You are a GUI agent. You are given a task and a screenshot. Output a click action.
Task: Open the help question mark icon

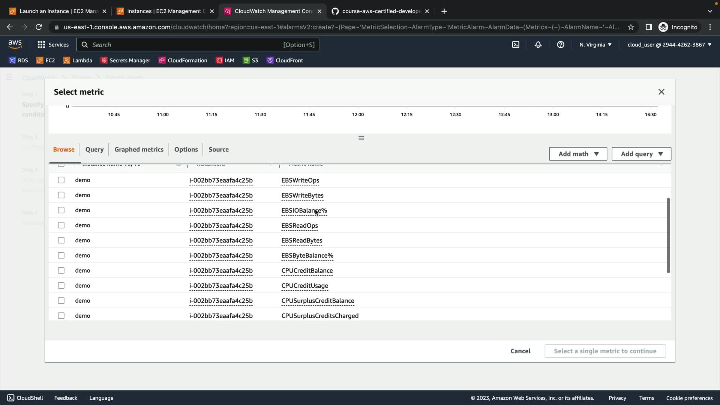pyautogui.click(x=561, y=45)
